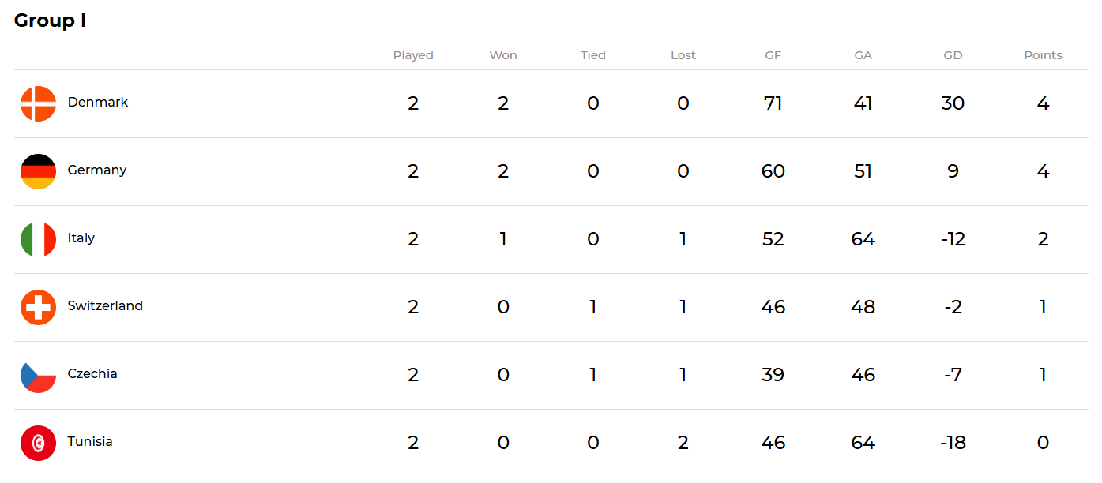Viewport: 1102px width, 483px height.
Task: Open the Denmark team name link
Action: [98, 102]
